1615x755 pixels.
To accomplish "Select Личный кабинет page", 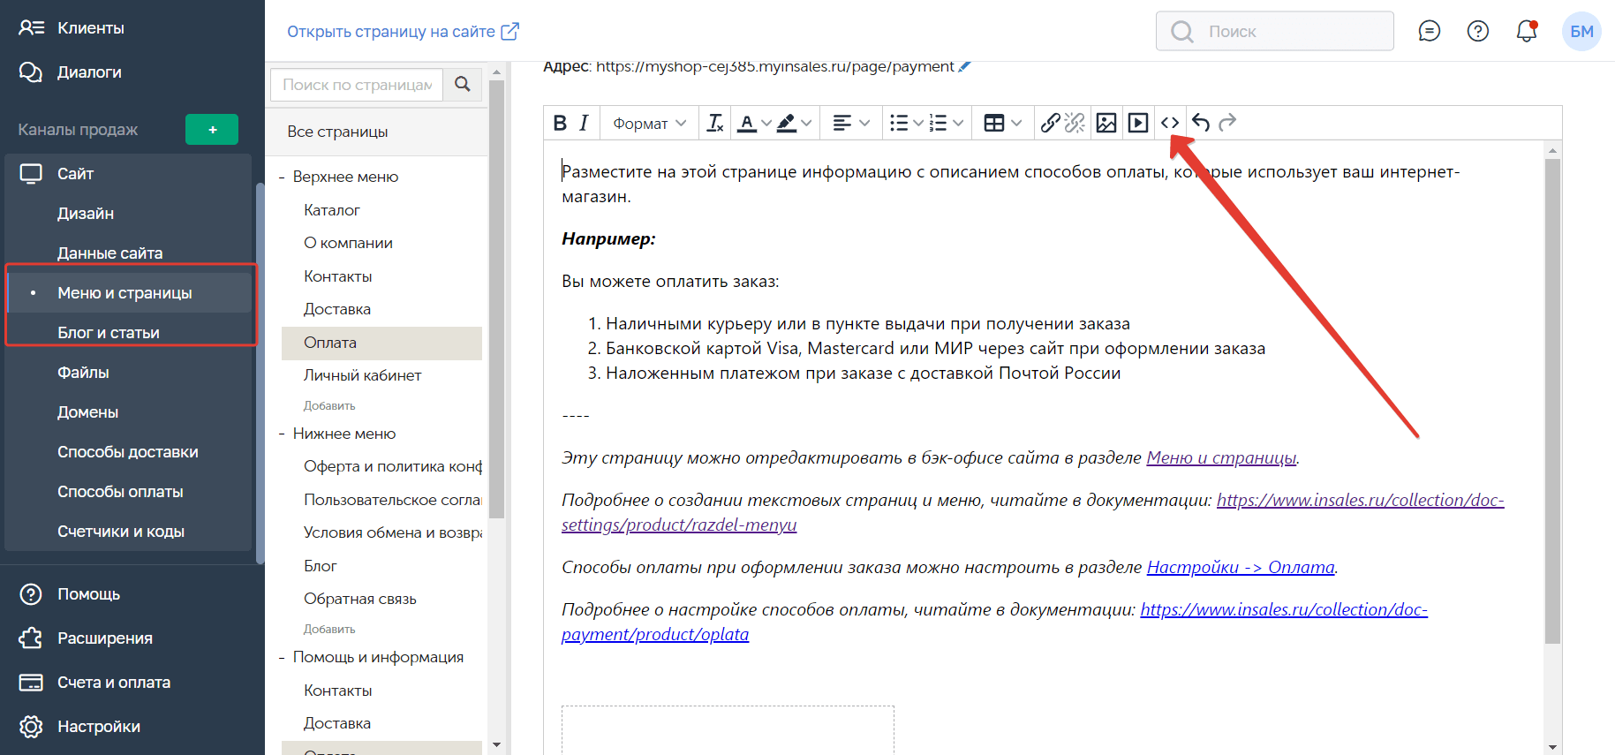I will click(x=362, y=376).
